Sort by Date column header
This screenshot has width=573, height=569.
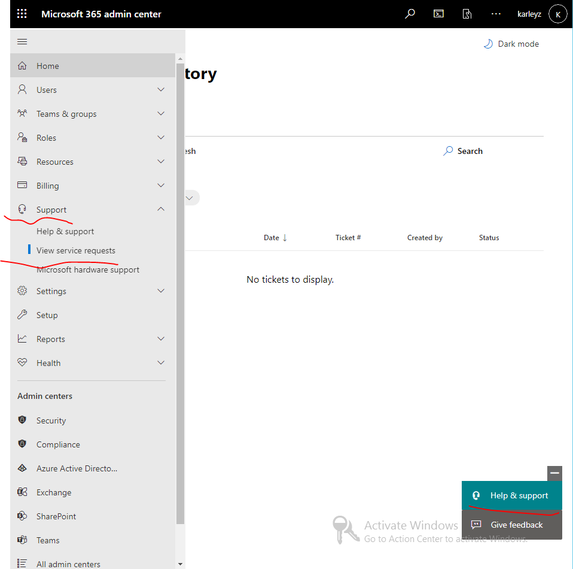pos(275,238)
